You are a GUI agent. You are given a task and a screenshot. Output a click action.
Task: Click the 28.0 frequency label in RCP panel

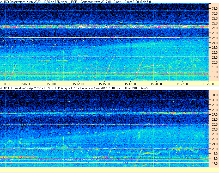(215, 23)
